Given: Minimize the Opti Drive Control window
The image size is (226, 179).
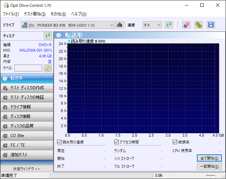Looking at the screenshot, I should point(187,5).
